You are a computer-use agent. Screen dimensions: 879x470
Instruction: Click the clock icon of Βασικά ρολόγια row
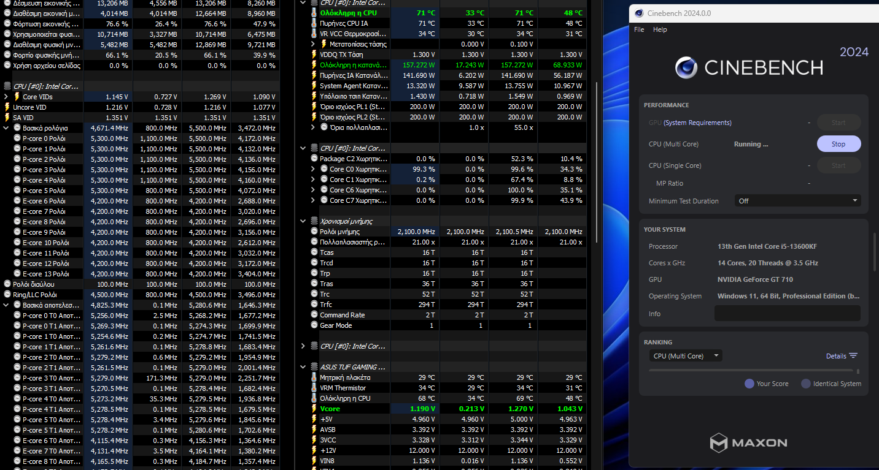pos(17,128)
